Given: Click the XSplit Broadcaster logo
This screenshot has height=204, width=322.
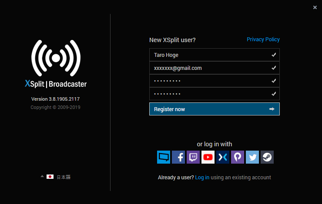Looking at the screenshot, I should coord(56,64).
